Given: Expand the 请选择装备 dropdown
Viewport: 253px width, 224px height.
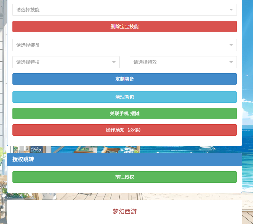Looking at the screenshot, I should [121, 45].
